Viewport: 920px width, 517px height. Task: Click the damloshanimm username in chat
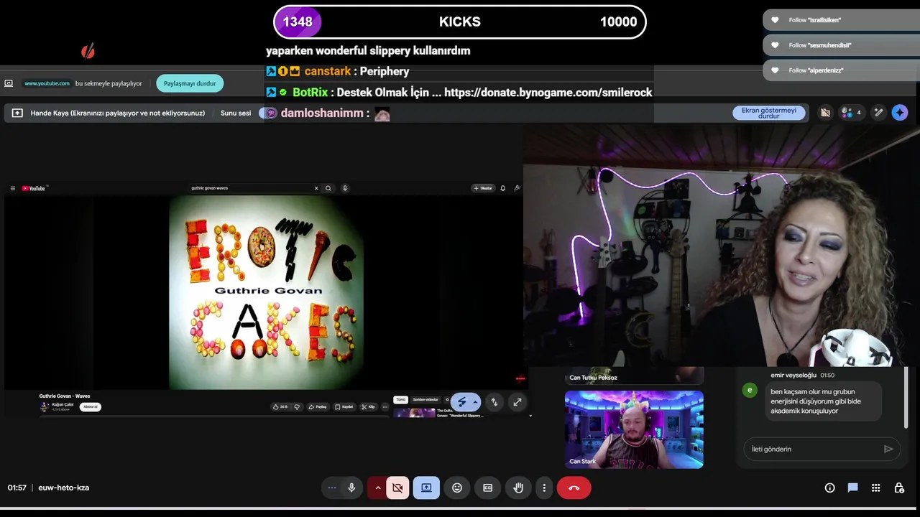tap(322, 113)
